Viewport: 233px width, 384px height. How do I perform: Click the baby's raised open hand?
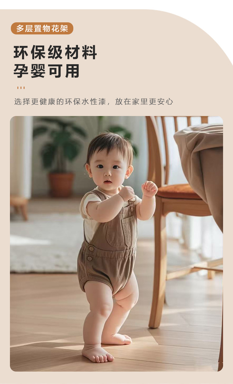[x=149, y=189]
